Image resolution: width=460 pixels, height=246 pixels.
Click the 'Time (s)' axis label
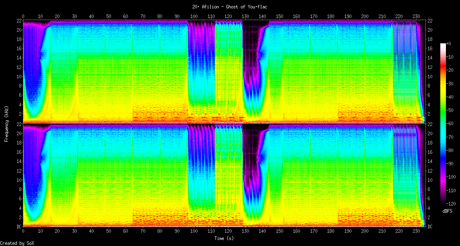click(223, 238)
